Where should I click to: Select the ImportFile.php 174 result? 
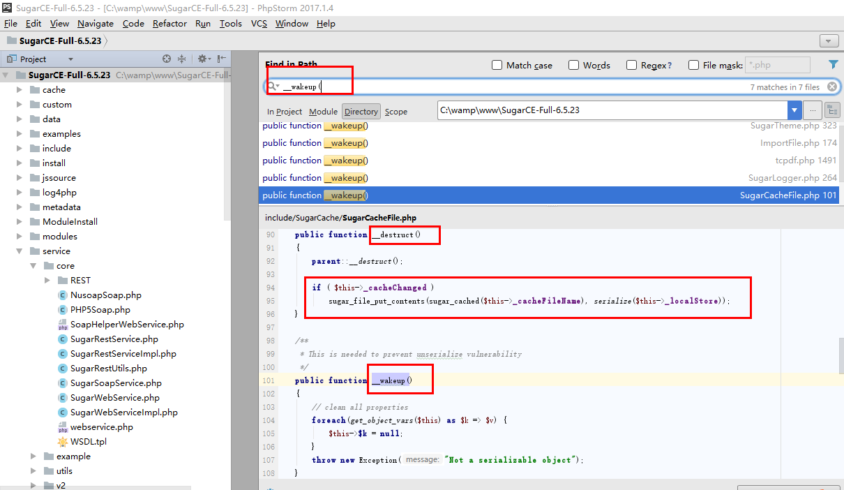pos(550,143)
